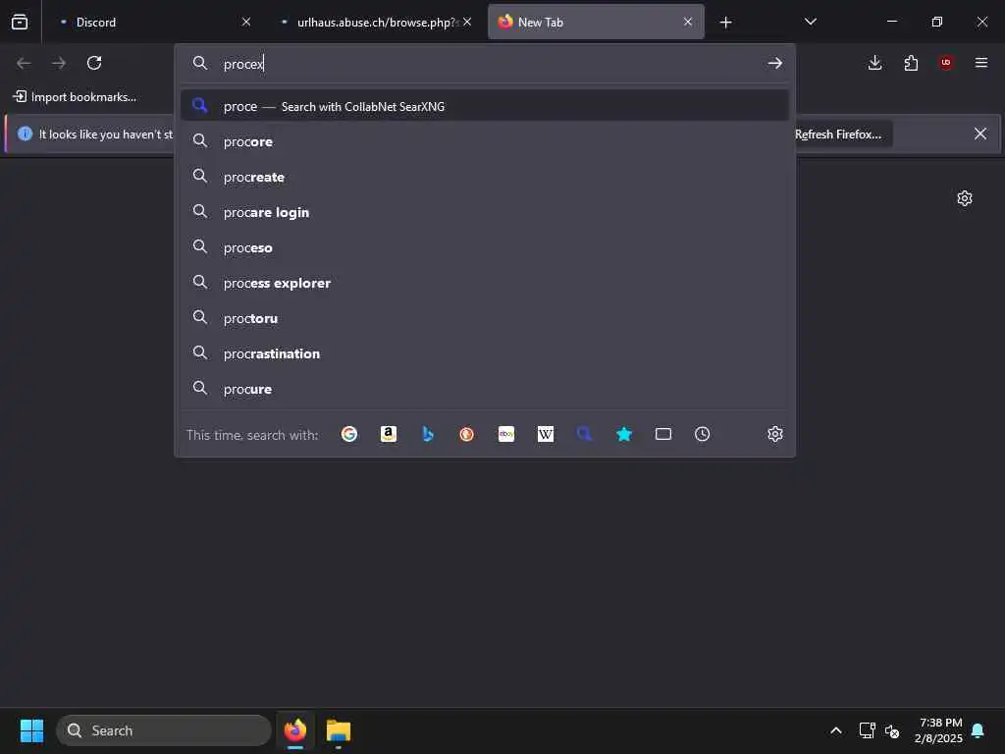Open the Firefox application menu
Viewport: 1005px width, 754px height.
(981, 63)
